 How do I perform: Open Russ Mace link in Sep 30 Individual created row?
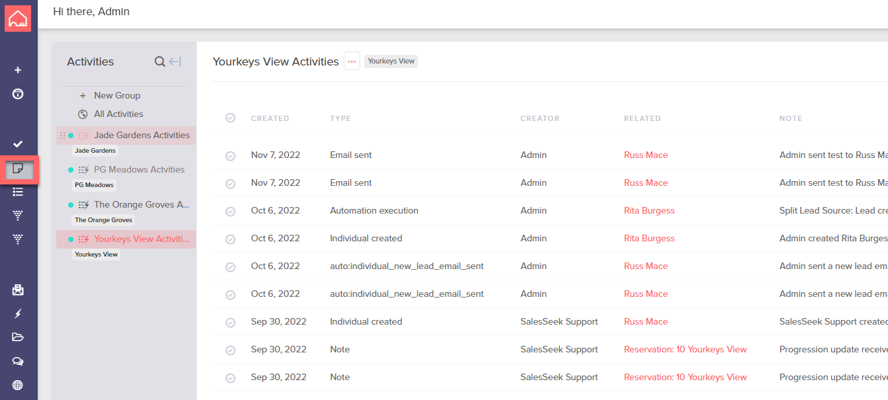(x=646, y=321)
